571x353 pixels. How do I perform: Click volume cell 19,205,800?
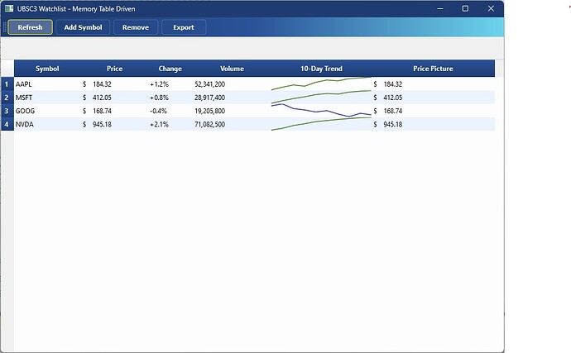tap(232, 111)
